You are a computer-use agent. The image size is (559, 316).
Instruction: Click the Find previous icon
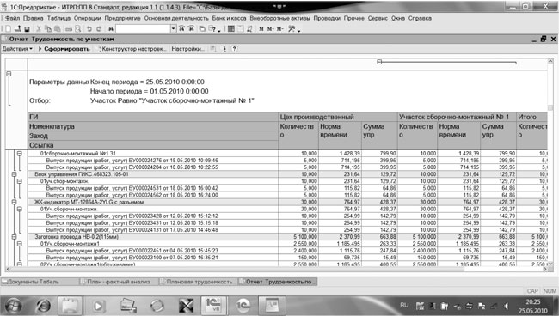[x=192, y=29]
